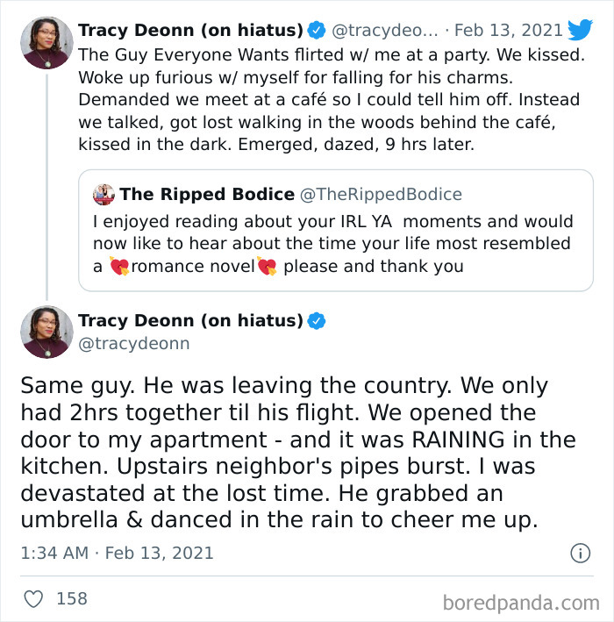Open The Ripped Bodice profile name
614x622 pixels.
(207, 194)
